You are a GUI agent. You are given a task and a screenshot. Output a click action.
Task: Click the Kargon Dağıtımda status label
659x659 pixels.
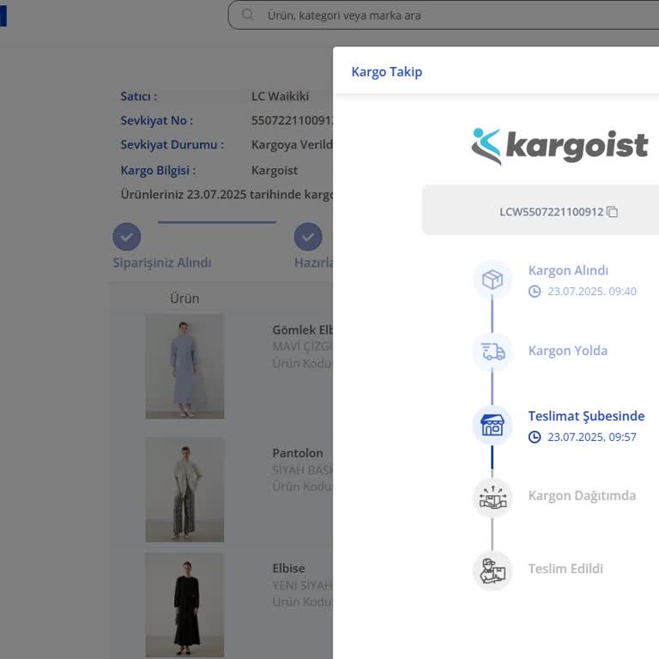582,496
